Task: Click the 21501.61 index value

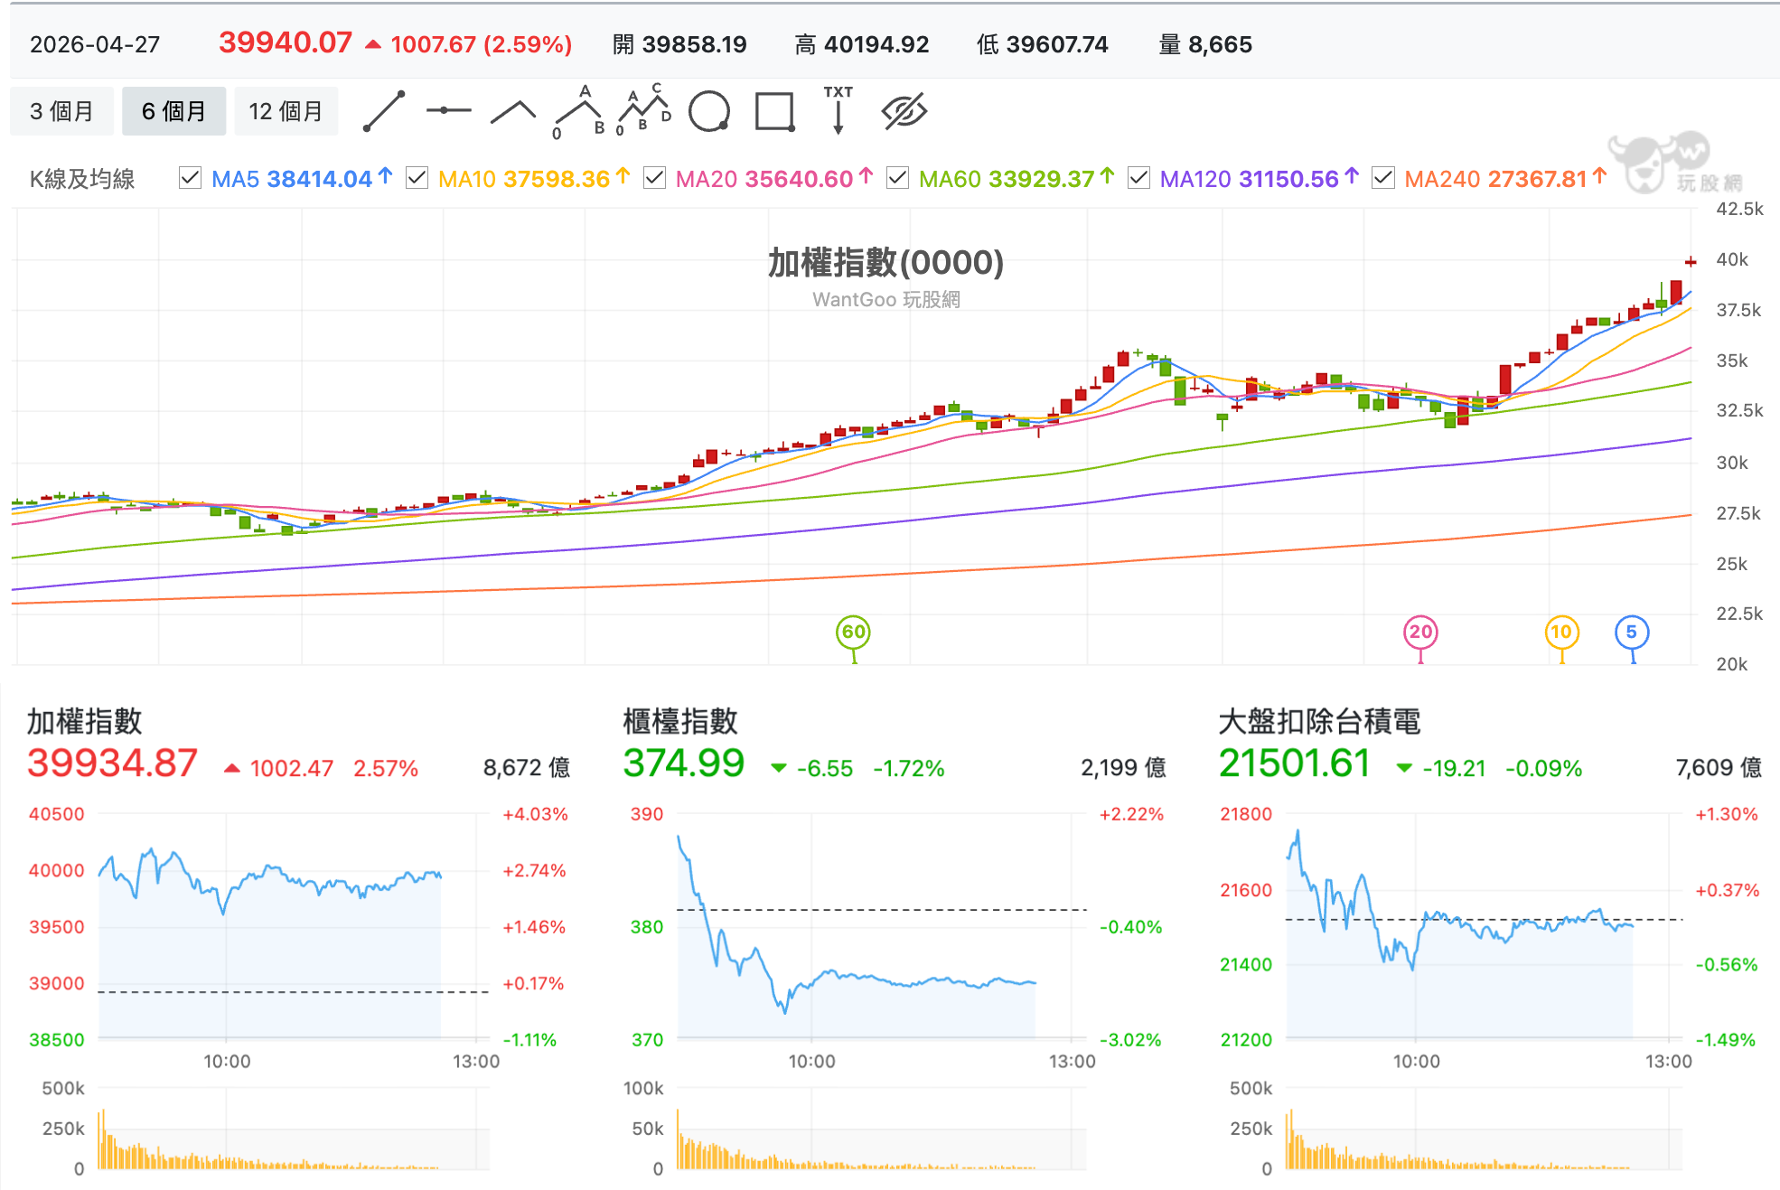Action: click(x=1295, y=764)
